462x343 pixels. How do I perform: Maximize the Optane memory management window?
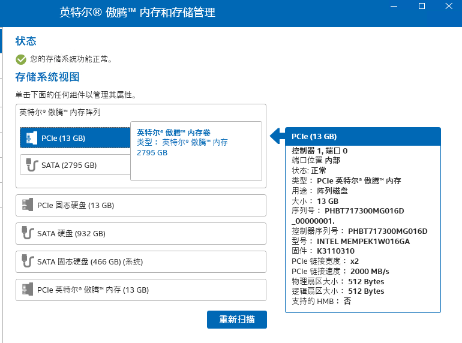click(x=422, y=6)
